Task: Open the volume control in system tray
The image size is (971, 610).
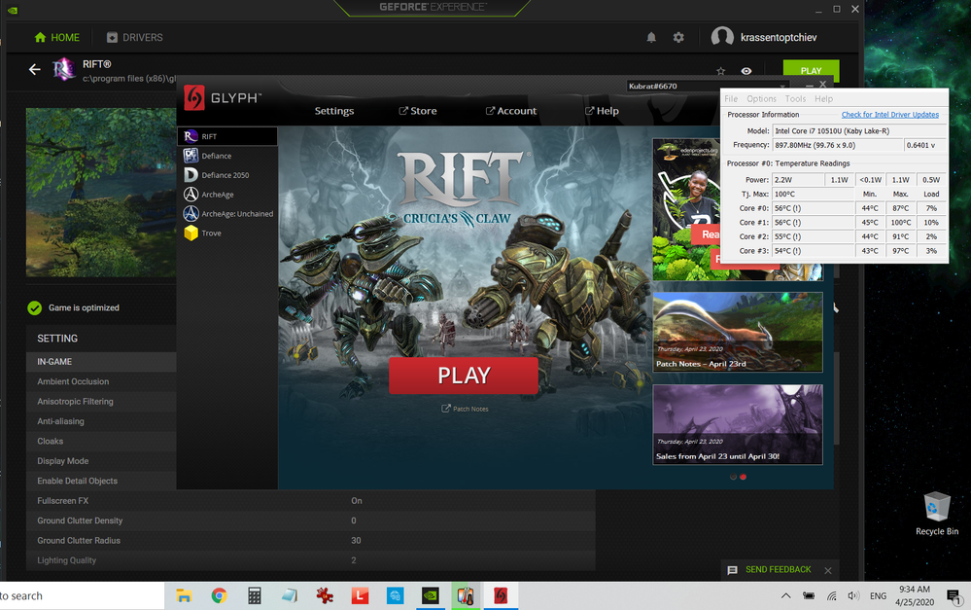Action: coord(853,595)
